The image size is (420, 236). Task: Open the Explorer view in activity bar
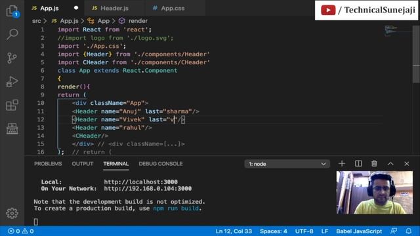pos(12,11)
